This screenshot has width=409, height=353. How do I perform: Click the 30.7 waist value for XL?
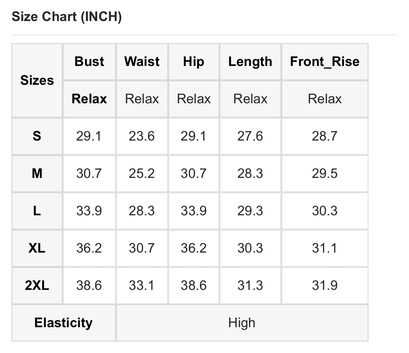point(142,248)
